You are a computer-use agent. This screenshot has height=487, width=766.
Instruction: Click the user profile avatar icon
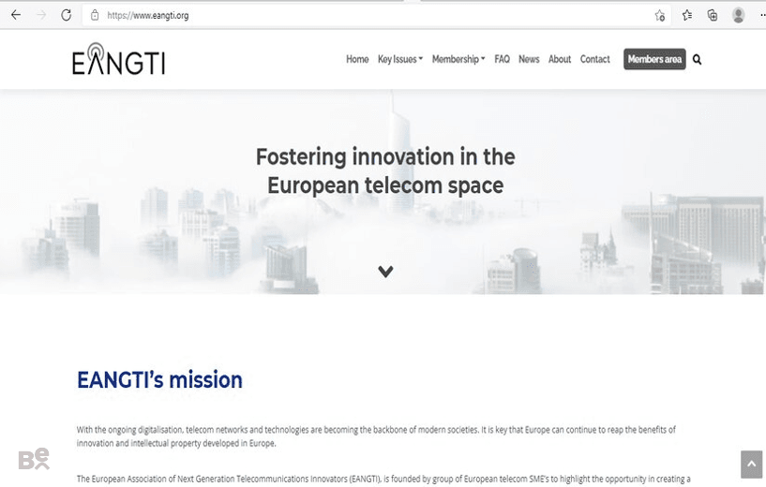tap(738, 15)
